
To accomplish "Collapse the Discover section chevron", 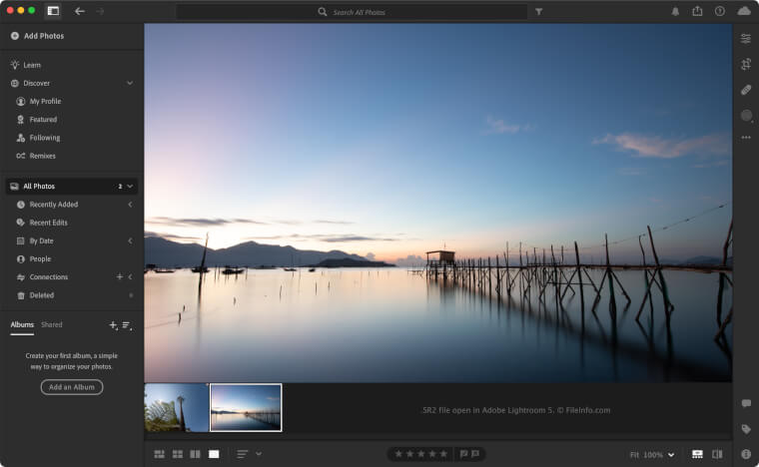I will [x=130, y=83].
